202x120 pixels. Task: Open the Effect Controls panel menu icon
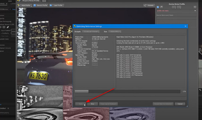pyautogui.click(x=7, y=4)
